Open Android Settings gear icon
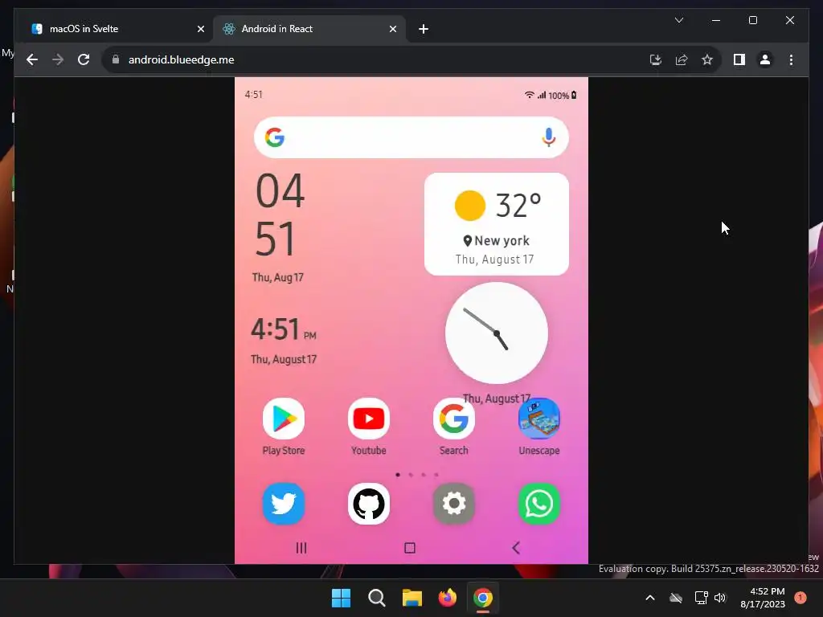 click(x=454, y=504)
